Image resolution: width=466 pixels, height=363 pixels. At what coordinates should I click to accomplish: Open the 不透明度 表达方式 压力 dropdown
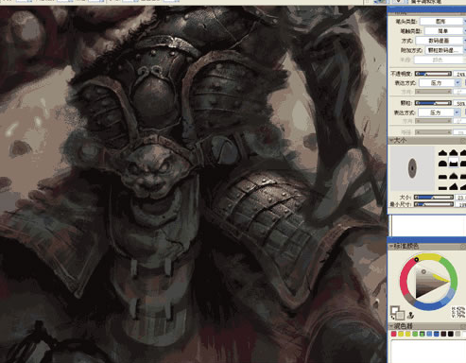pos(440,83)
